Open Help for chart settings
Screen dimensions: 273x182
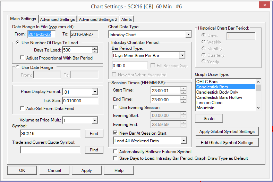click(119, 170)
